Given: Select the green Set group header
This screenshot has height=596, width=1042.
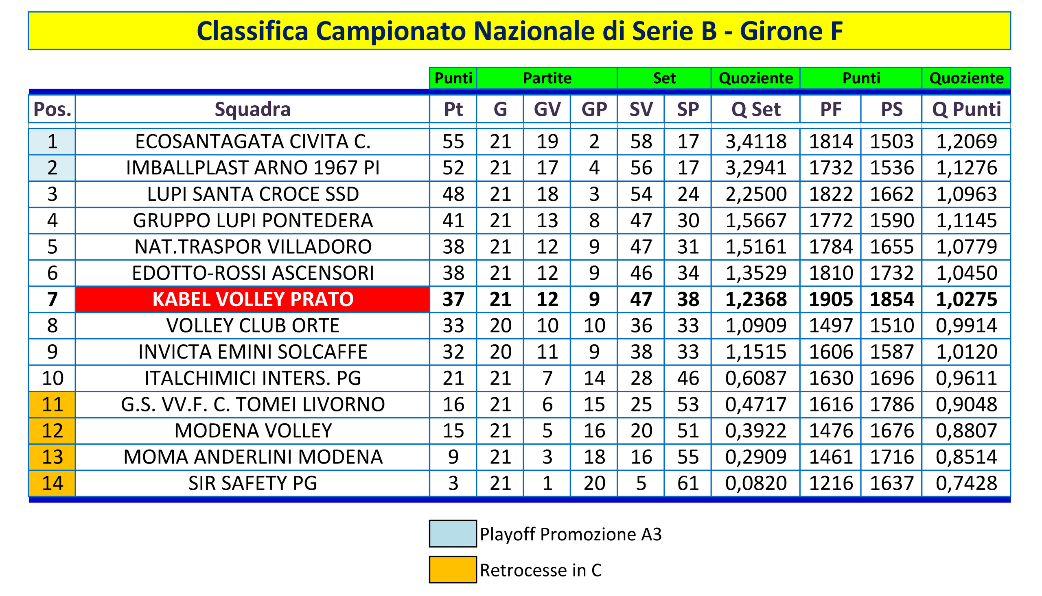Looking at the screenshot, I should [x=664, y=78].
